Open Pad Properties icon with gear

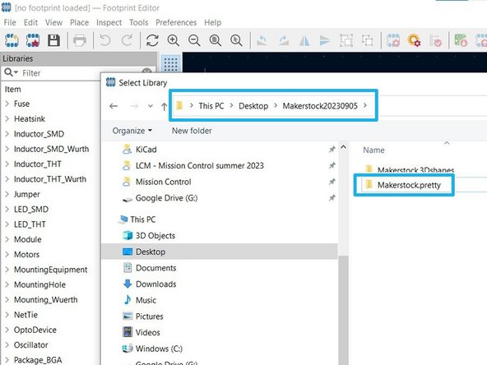coord(414,40)
